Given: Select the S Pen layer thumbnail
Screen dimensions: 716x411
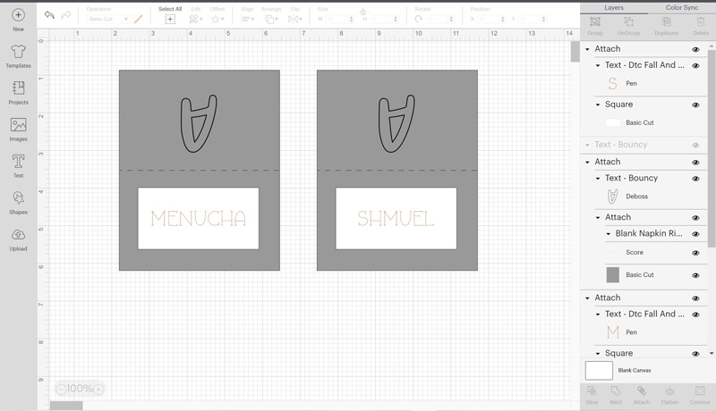Looking at the screenshot, I should pyautogui.click(x=613, y=83).
